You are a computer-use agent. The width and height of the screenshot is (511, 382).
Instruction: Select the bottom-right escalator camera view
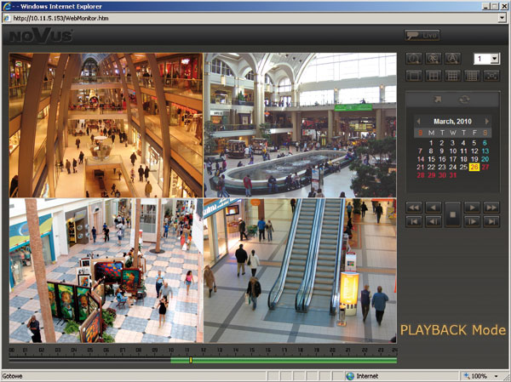point(300,271)
